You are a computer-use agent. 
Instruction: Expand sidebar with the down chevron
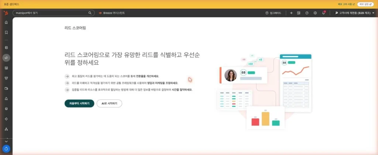(6, 141)
